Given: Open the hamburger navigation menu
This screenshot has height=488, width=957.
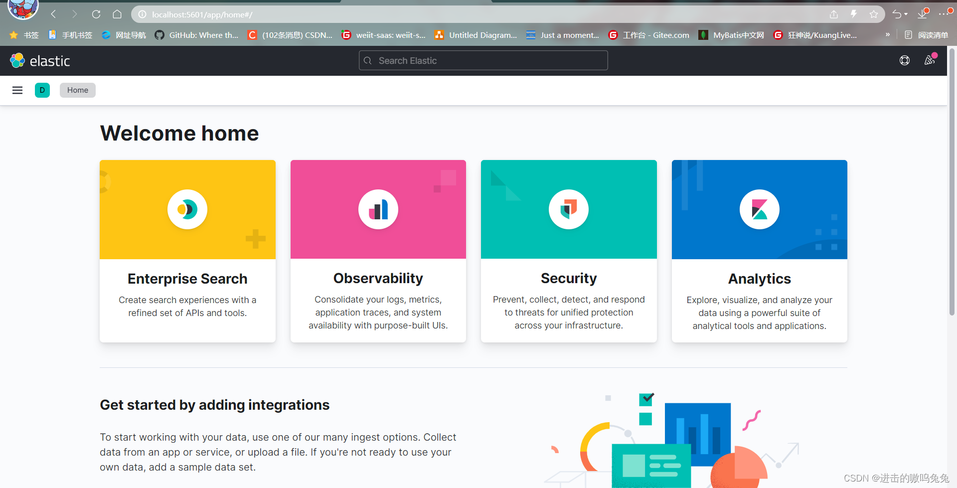Looking at the screenshot, I should point(17,90).
